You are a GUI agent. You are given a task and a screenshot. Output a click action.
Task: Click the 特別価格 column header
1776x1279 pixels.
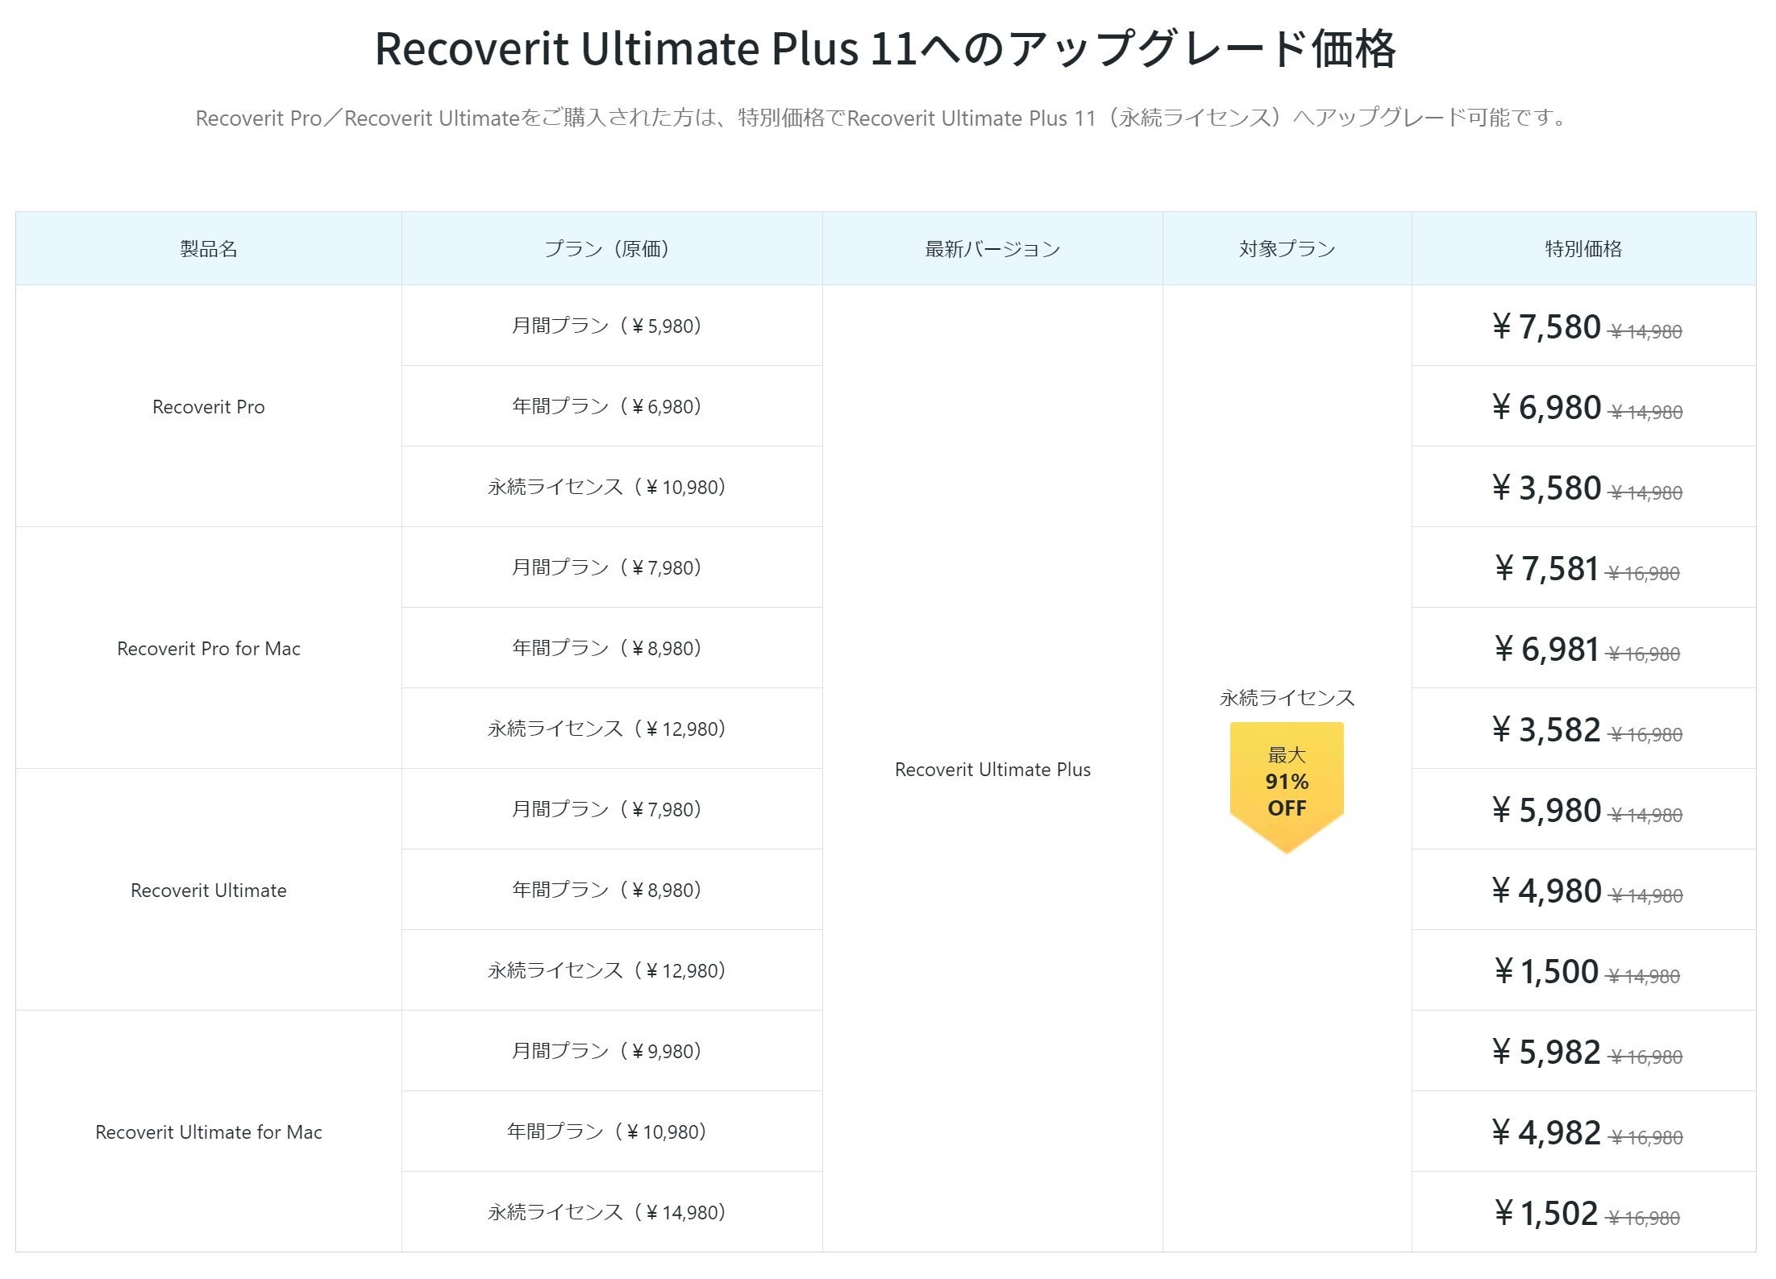[1583, 249]
